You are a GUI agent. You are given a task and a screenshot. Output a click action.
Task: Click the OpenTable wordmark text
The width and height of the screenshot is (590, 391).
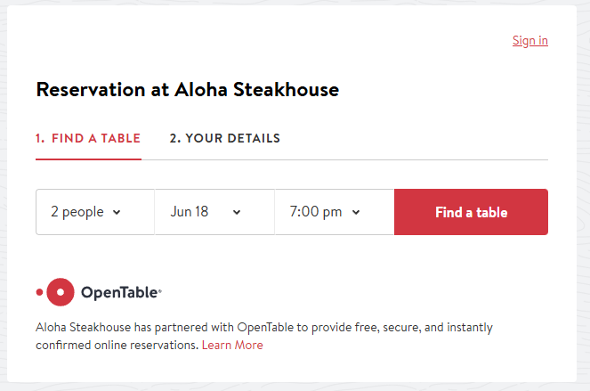pos(119,292)
